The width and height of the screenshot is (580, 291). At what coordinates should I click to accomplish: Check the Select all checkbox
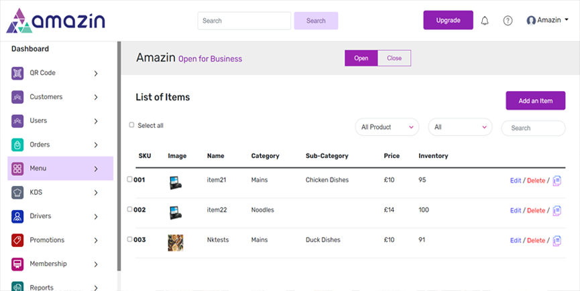[x=131, y=125]
